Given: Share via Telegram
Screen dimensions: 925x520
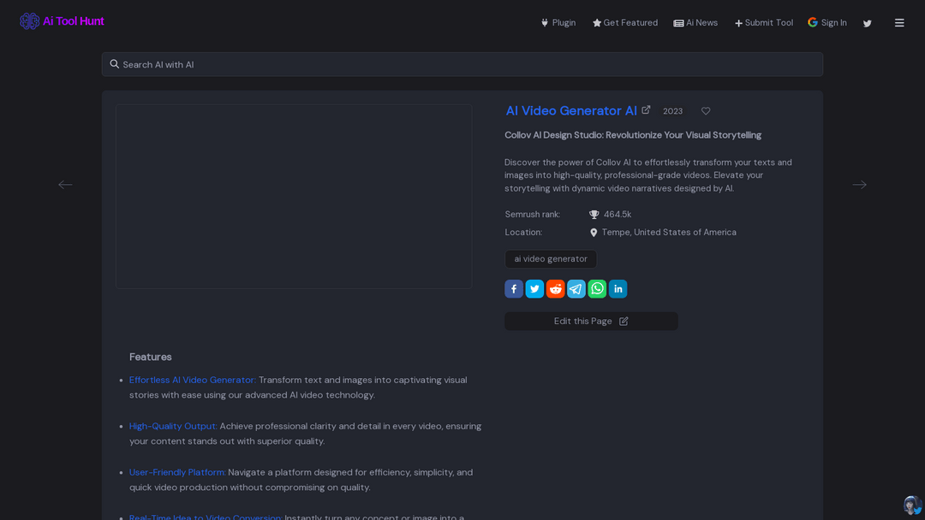Looking at the screenshot, I should [576, 289].
